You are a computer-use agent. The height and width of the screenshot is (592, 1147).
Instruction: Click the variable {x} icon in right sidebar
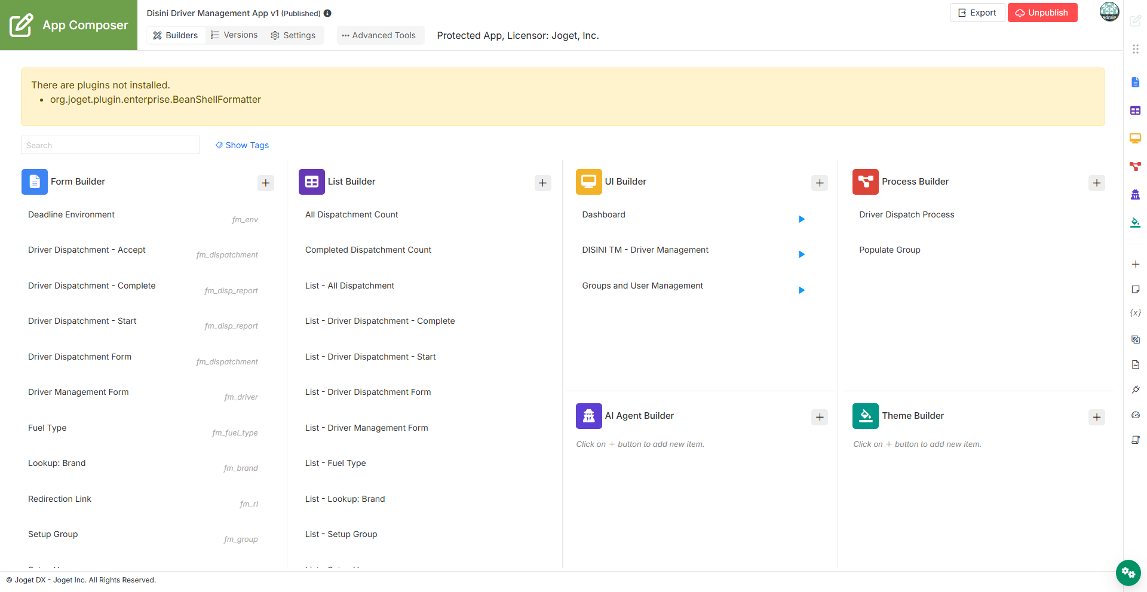coord(1136,313)
